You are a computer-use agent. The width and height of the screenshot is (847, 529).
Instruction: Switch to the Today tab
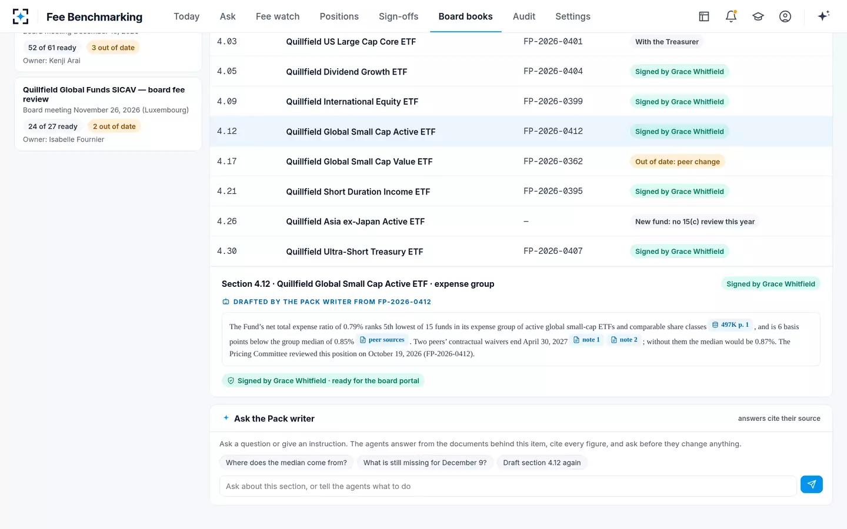coord(186,16)
